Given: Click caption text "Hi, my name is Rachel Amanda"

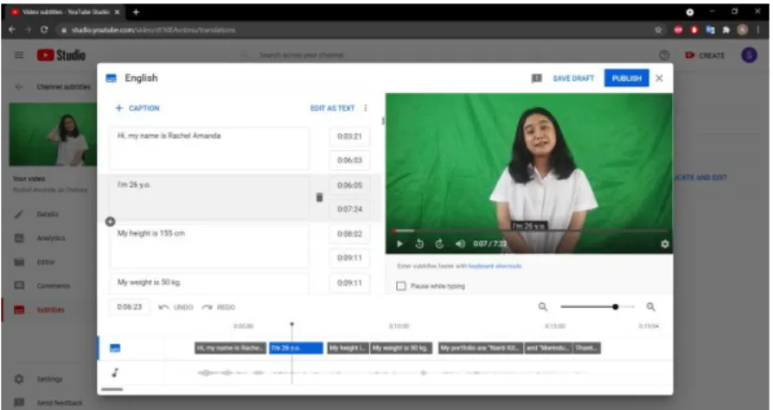Looking at the screenshot, I should click(x=169, y=136).
